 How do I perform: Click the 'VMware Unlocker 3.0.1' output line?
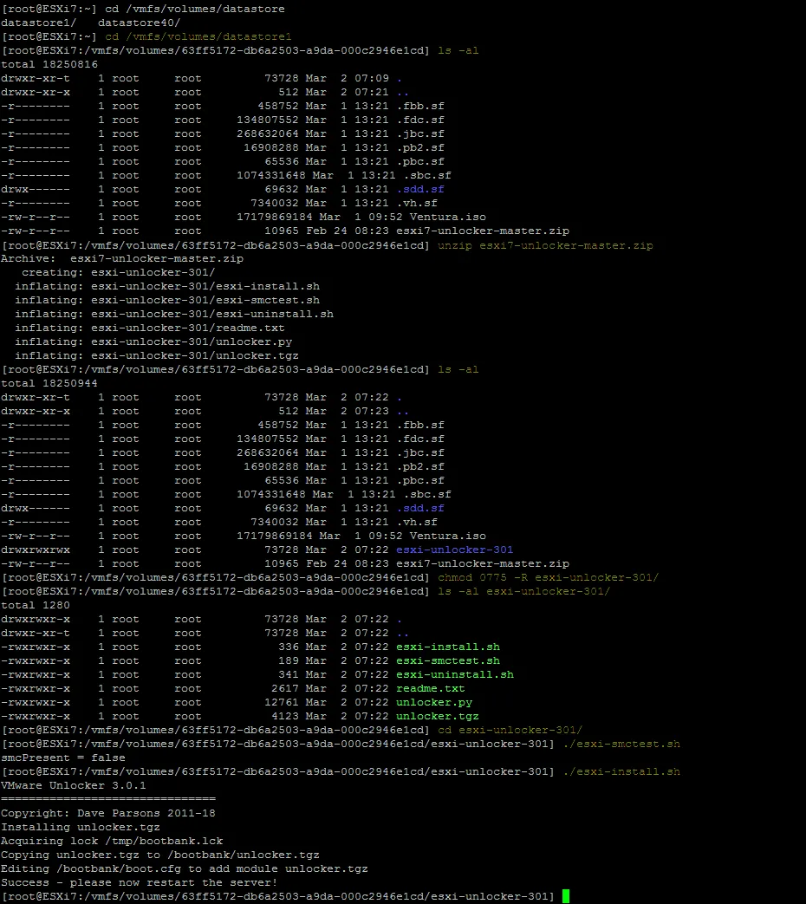(73, 785)
